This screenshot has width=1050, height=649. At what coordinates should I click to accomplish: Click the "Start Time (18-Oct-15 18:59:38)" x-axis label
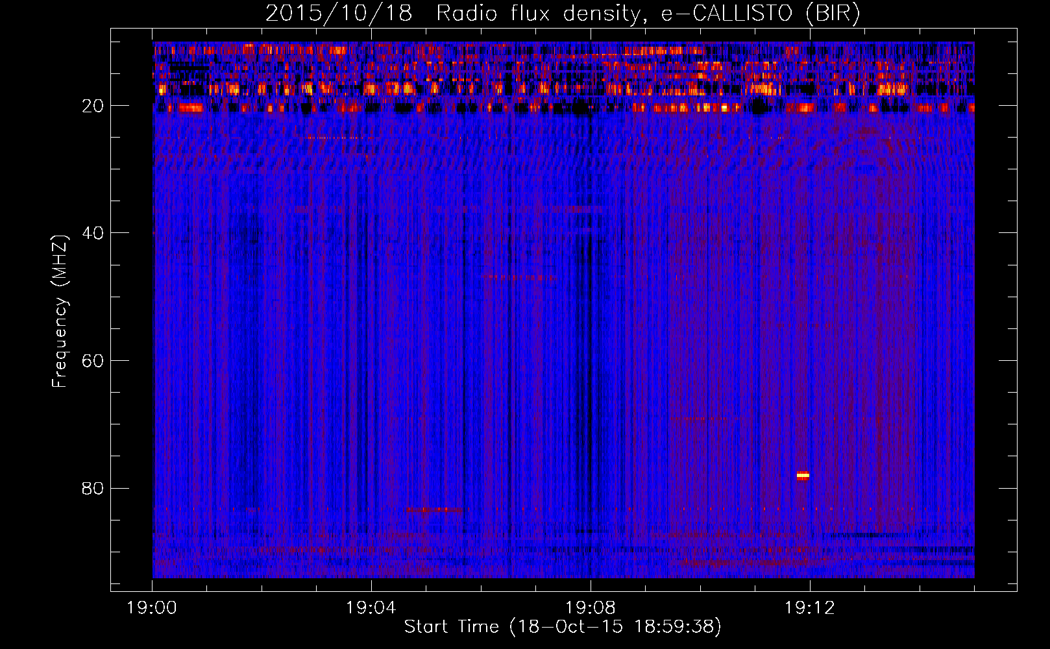[x=563, y=627]
